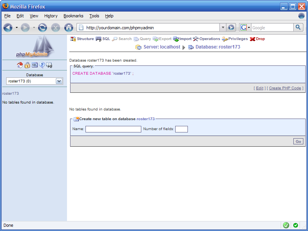Switch to the SQL tab

[103, 39]
